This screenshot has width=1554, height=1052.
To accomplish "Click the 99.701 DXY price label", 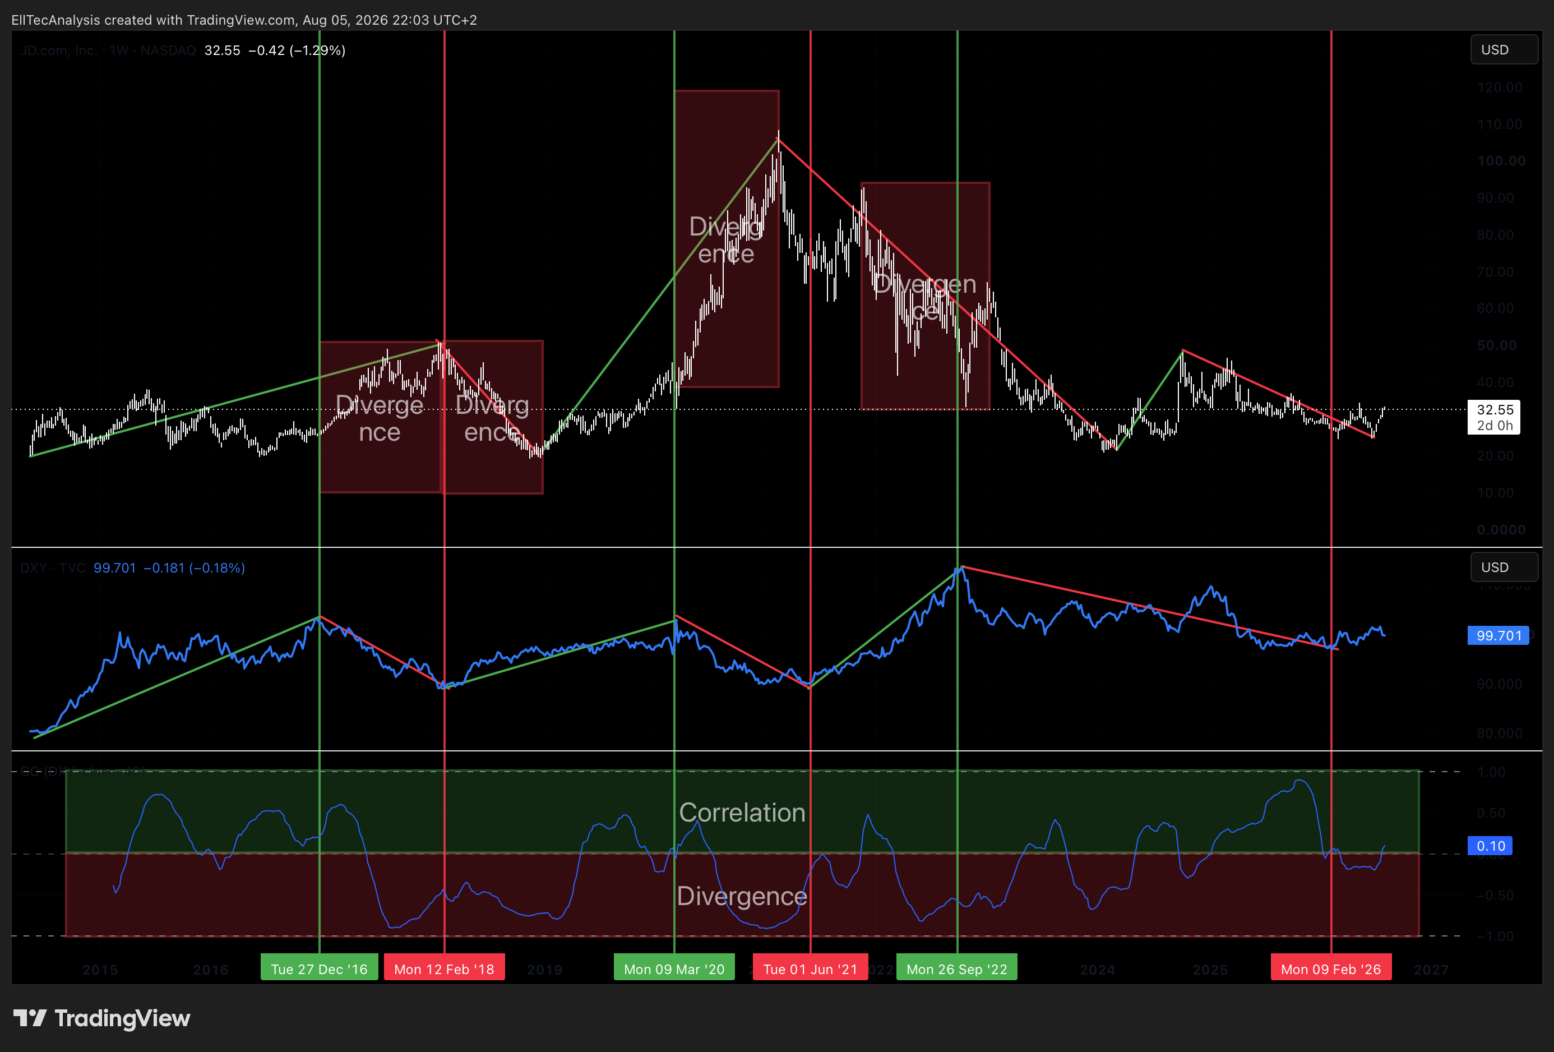I will 1498,635.
